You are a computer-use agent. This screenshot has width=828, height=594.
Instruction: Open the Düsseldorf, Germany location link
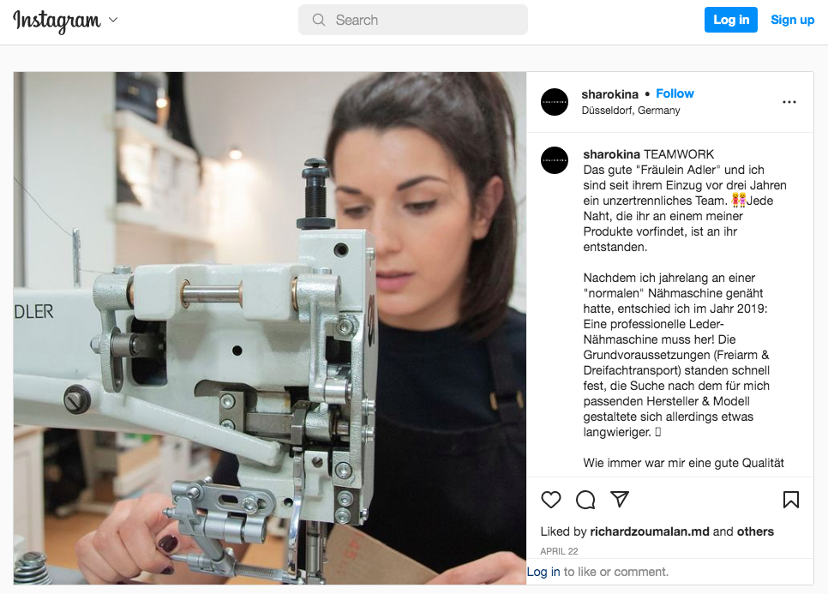coord(631,111)
